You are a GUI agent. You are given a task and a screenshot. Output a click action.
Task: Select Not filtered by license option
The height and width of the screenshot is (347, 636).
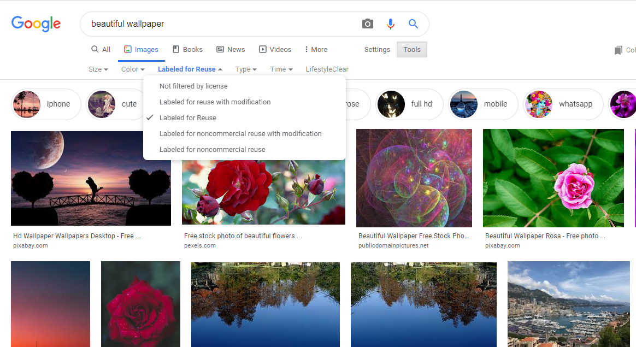[193, 86]
